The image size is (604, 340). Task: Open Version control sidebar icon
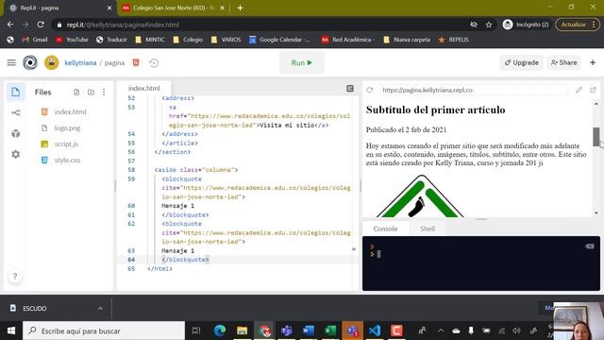pyautogui.click(x=15, y=112)
